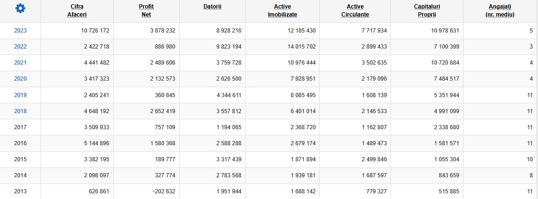The height and width of the screenshot is (199, 538).
Task: Click the Profit Net column header
Action: click(x=146, y=11)
